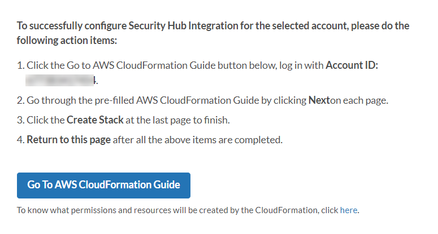Image resolution: width=438 pixels, height=234 pixels.
Task: Click the bold "Next" word in step 2
Action: tap(319, 101)
